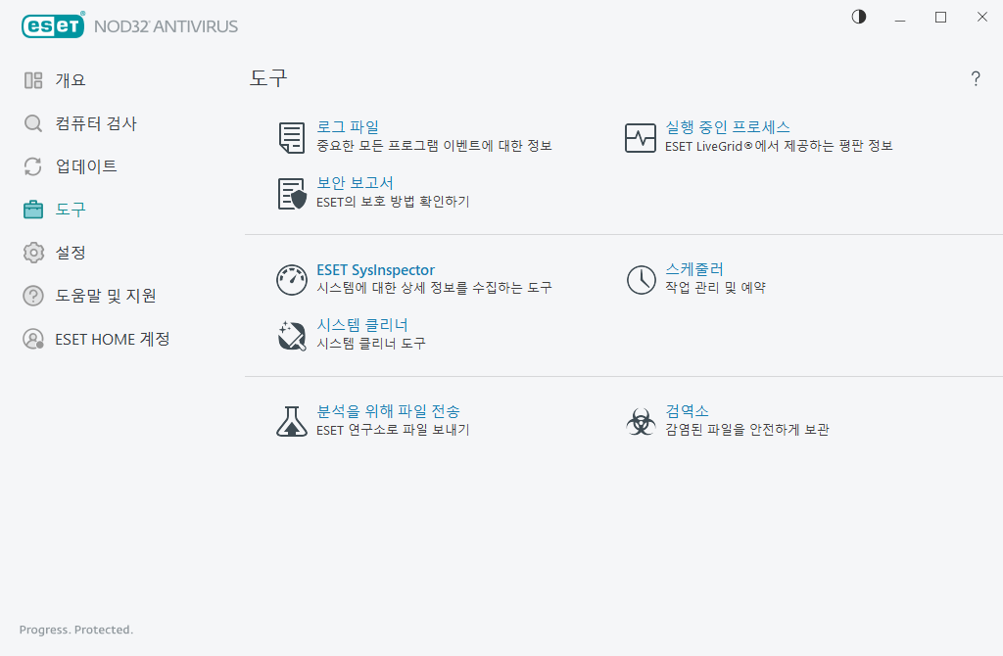
Task: Click text 'ESET 연구소로 파일 보내기'
Action: pos(393,430)
